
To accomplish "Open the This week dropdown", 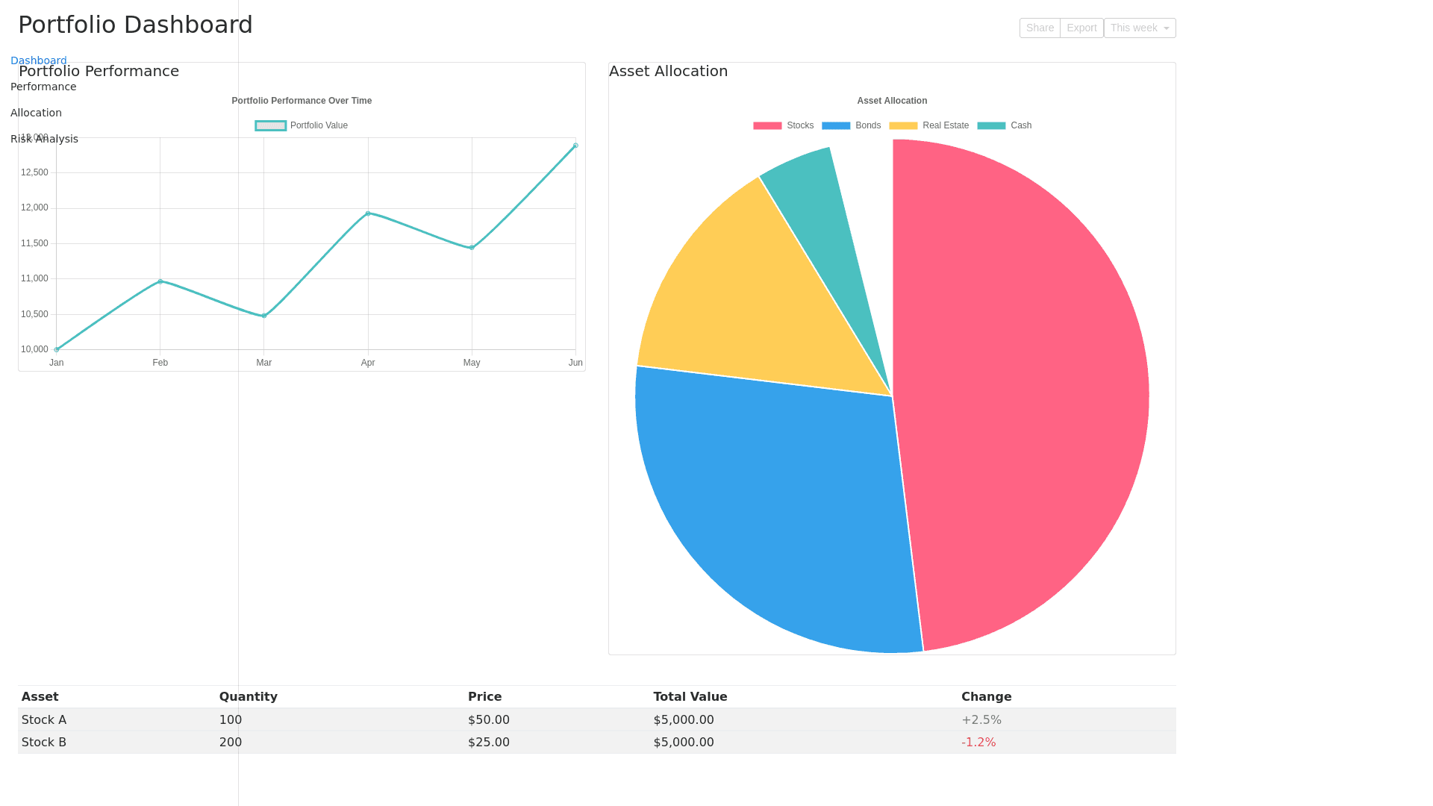I will (1139, 28).
